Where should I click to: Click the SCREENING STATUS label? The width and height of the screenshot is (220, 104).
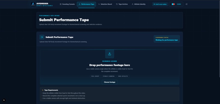point(162,37)
